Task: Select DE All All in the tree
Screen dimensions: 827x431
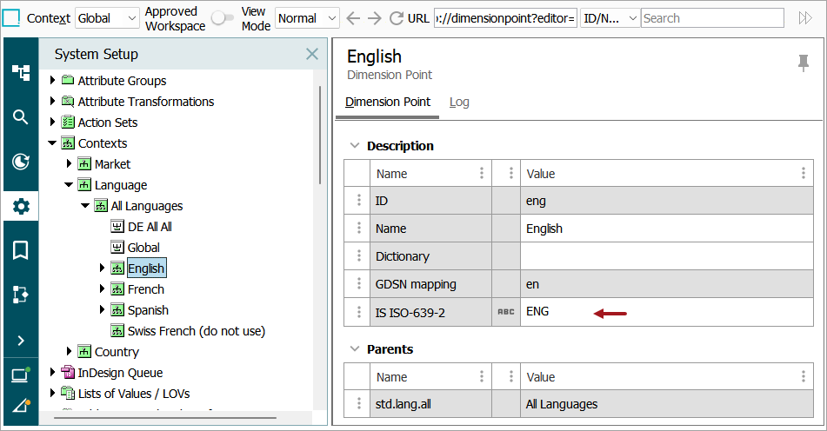Action: 150,227
